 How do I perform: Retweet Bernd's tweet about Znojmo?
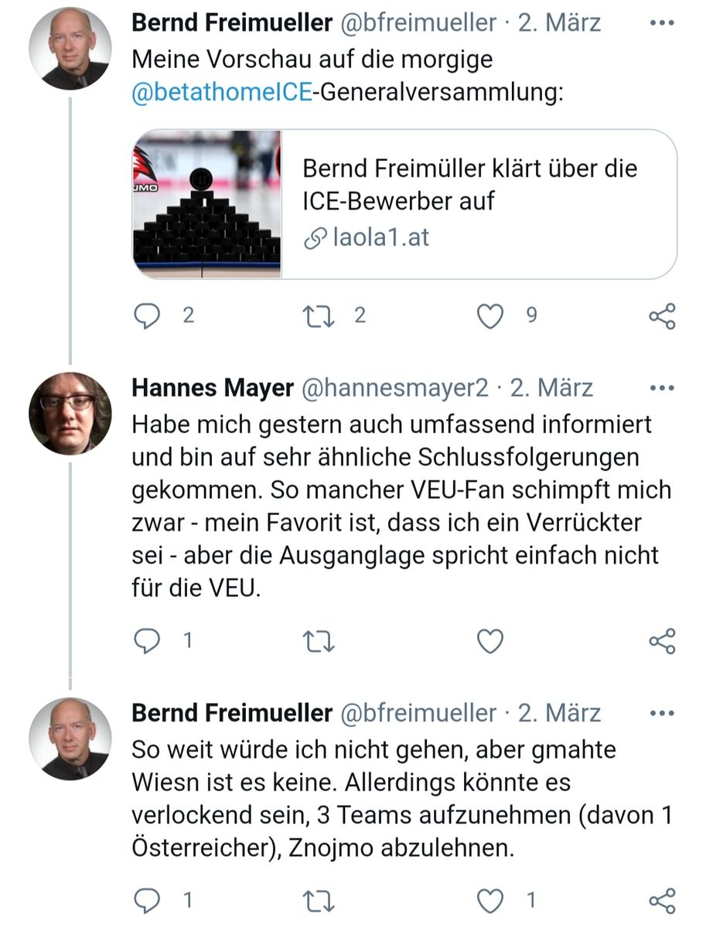[316, 900]
